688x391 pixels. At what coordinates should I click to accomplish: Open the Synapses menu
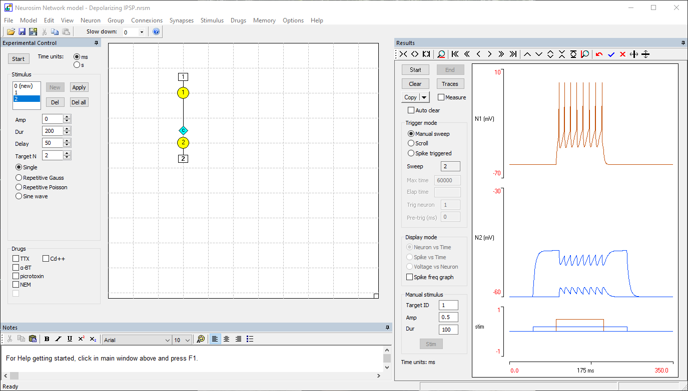[x=181, y=20]
